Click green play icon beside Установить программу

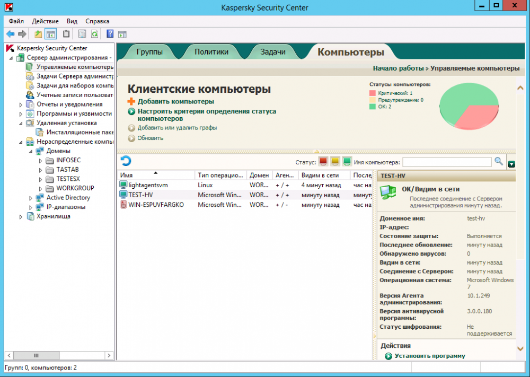tap(388, 356)
